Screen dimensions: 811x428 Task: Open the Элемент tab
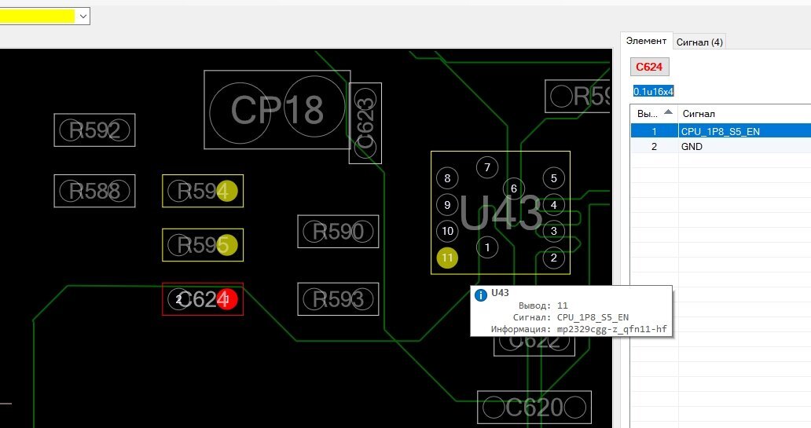(646, 41)
